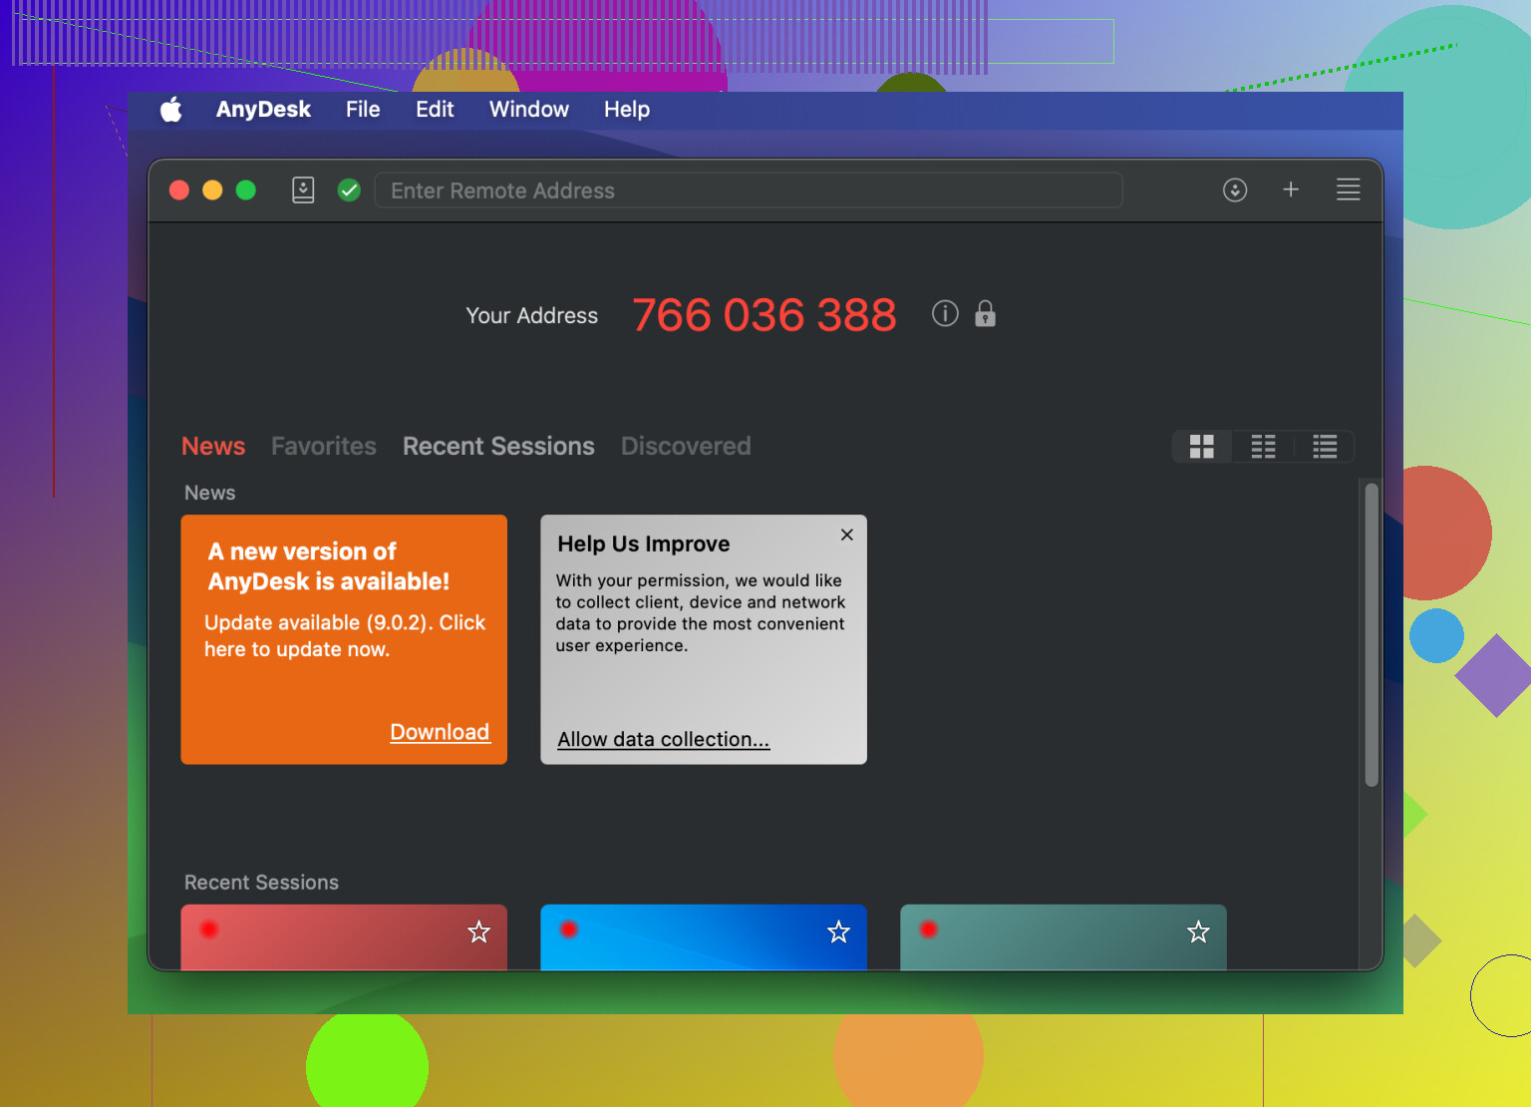Switch to the Favorites tab
This screenshot has width=1531, height=1107.
[324, 446]
